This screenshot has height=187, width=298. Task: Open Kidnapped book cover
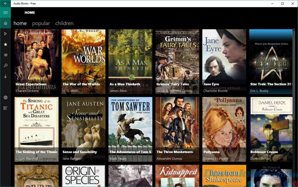pos(177,176)
